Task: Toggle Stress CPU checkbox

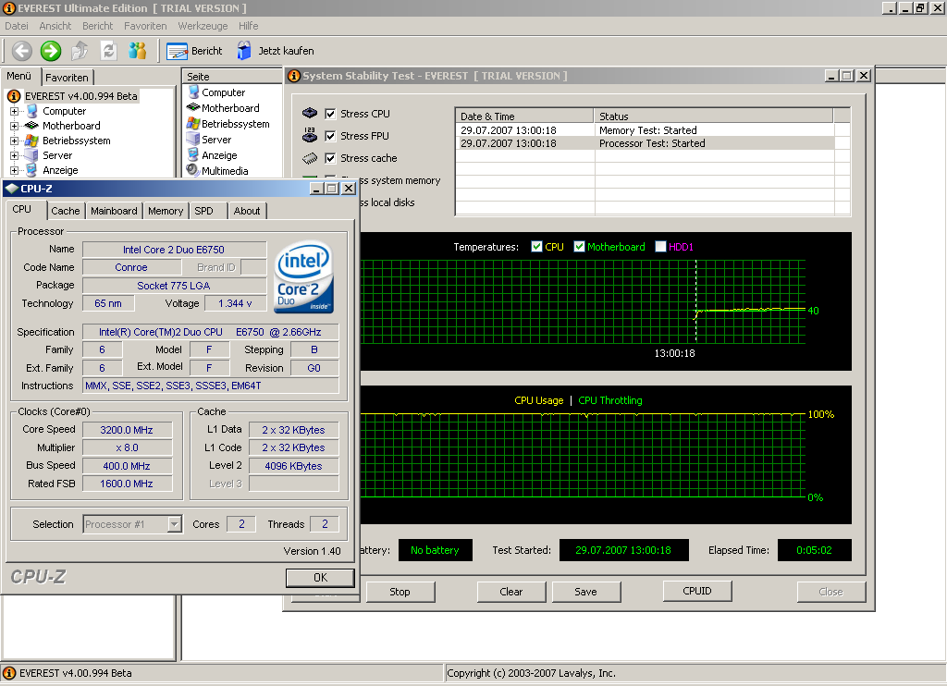Action: 330,114
